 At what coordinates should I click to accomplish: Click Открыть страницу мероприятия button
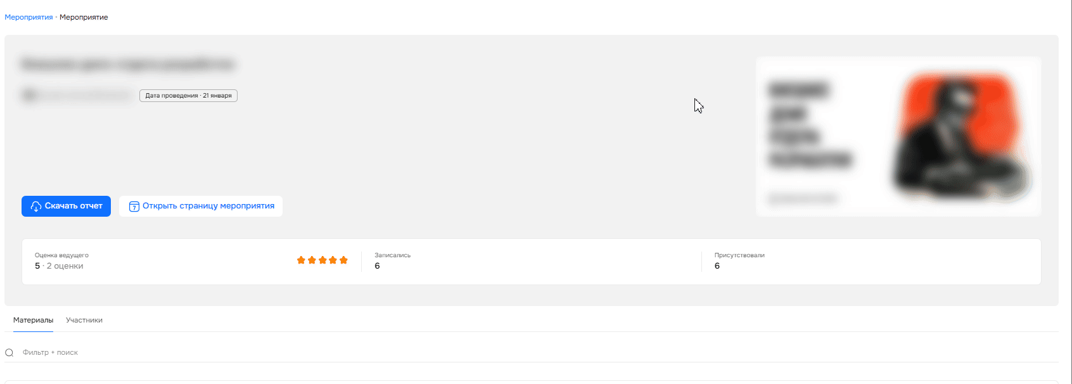point(201,206)
